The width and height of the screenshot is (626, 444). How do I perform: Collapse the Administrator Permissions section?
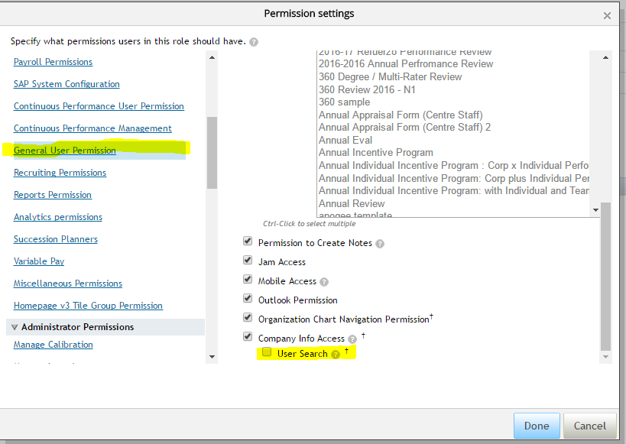(15, 327)
